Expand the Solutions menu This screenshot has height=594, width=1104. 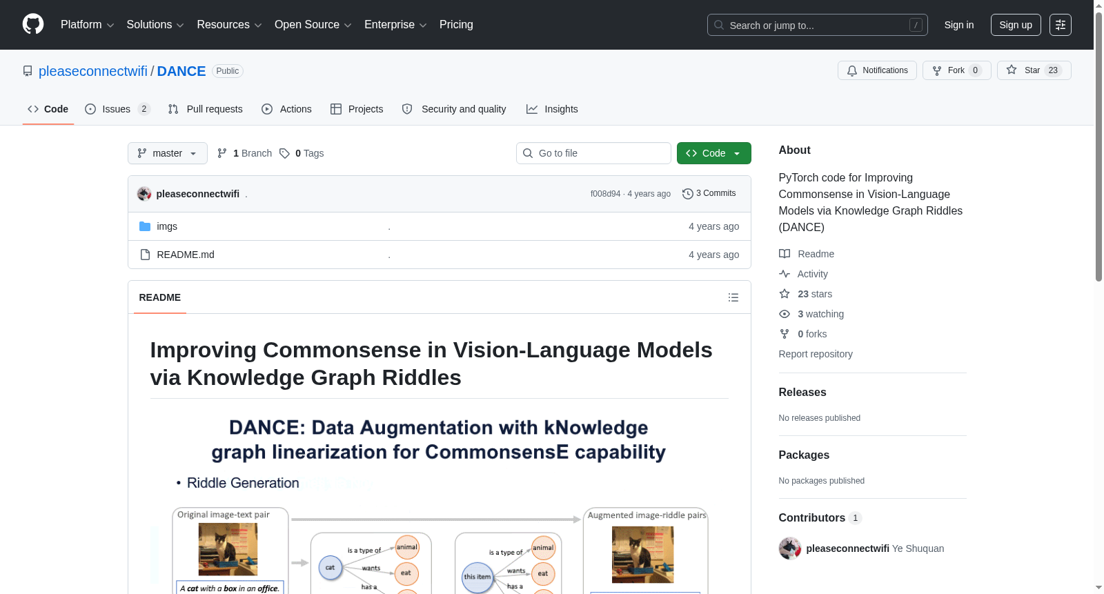pyautogui.click(x=155, y=25)
